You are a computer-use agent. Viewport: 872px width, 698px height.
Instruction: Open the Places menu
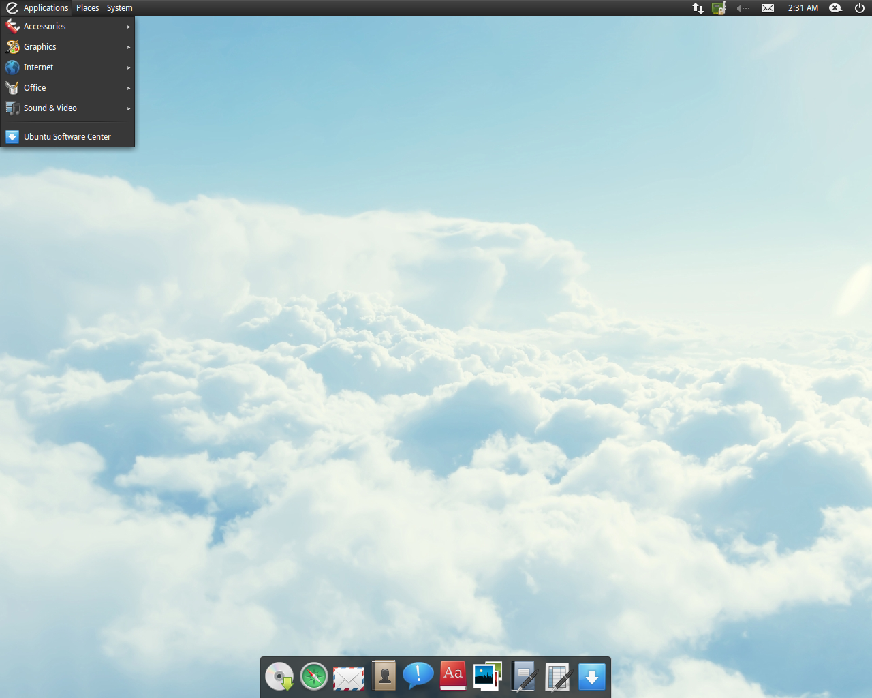point(88,8)
